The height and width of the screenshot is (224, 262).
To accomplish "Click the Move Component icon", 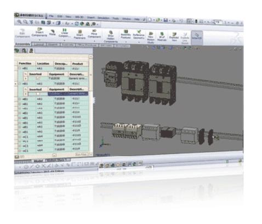I will point(94,33).
